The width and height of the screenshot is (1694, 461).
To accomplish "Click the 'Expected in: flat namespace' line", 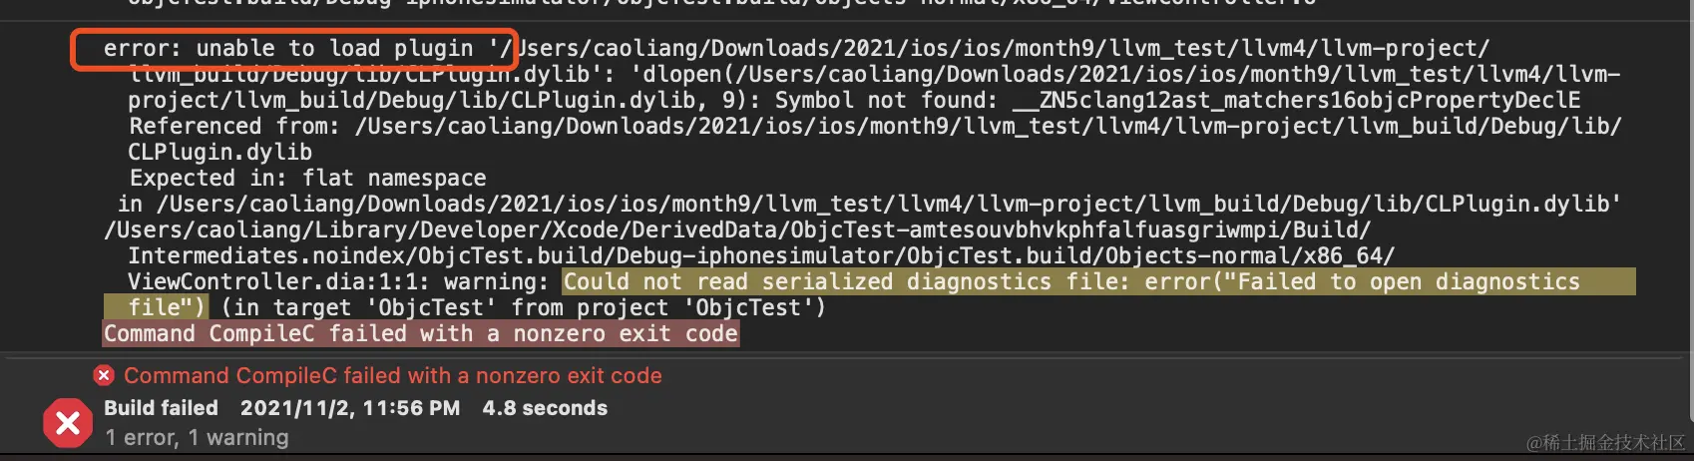I will pos(307,178).
